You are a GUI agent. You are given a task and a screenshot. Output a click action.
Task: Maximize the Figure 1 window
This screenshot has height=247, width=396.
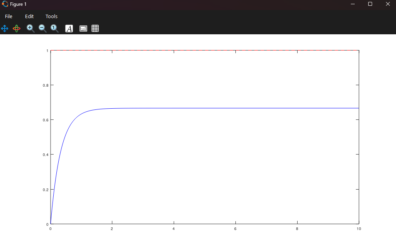370,4
